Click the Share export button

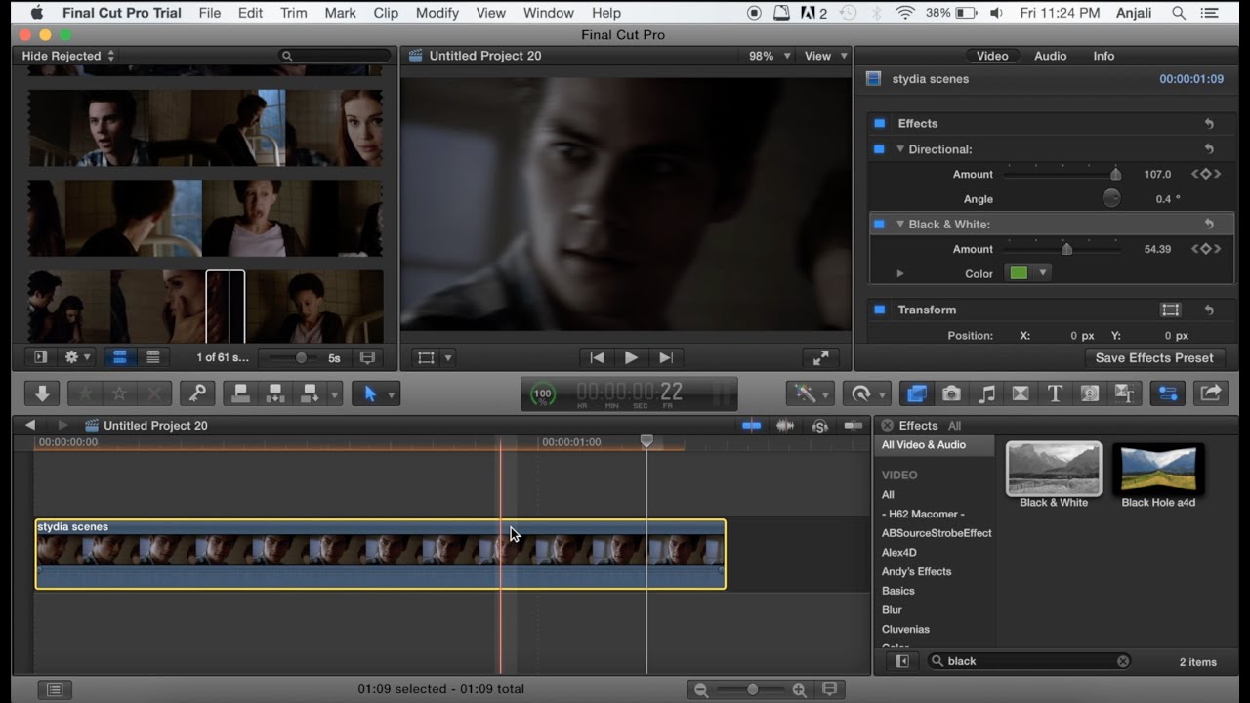1211,393
